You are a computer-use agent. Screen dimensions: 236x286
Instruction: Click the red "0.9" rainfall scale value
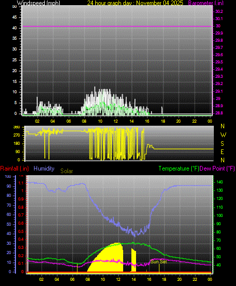(x=21, y=199)
